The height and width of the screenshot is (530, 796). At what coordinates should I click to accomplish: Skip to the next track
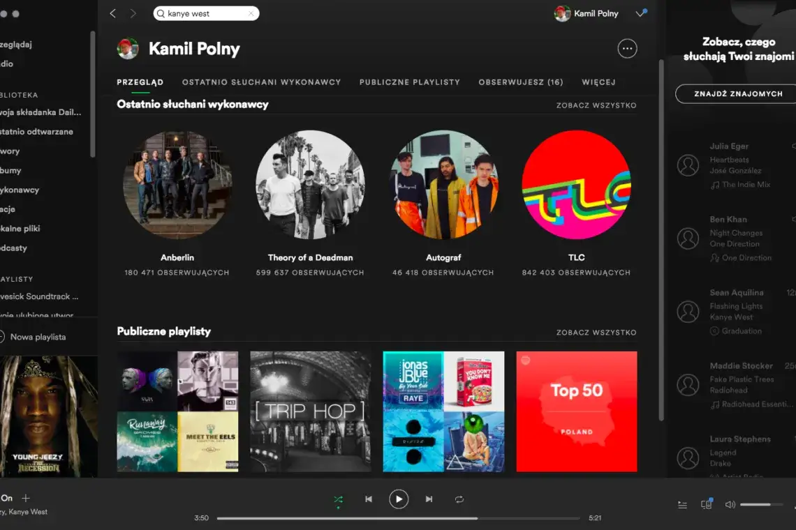429,499
